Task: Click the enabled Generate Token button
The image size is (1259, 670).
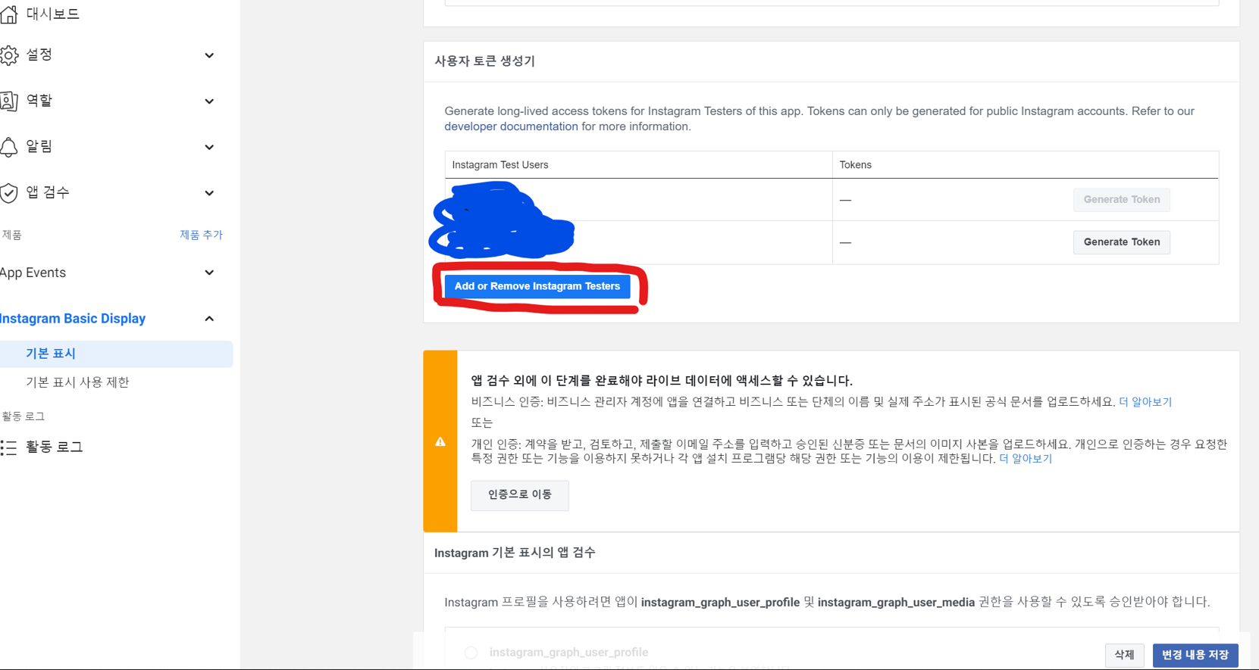Action: click(x=1121, y=242)
